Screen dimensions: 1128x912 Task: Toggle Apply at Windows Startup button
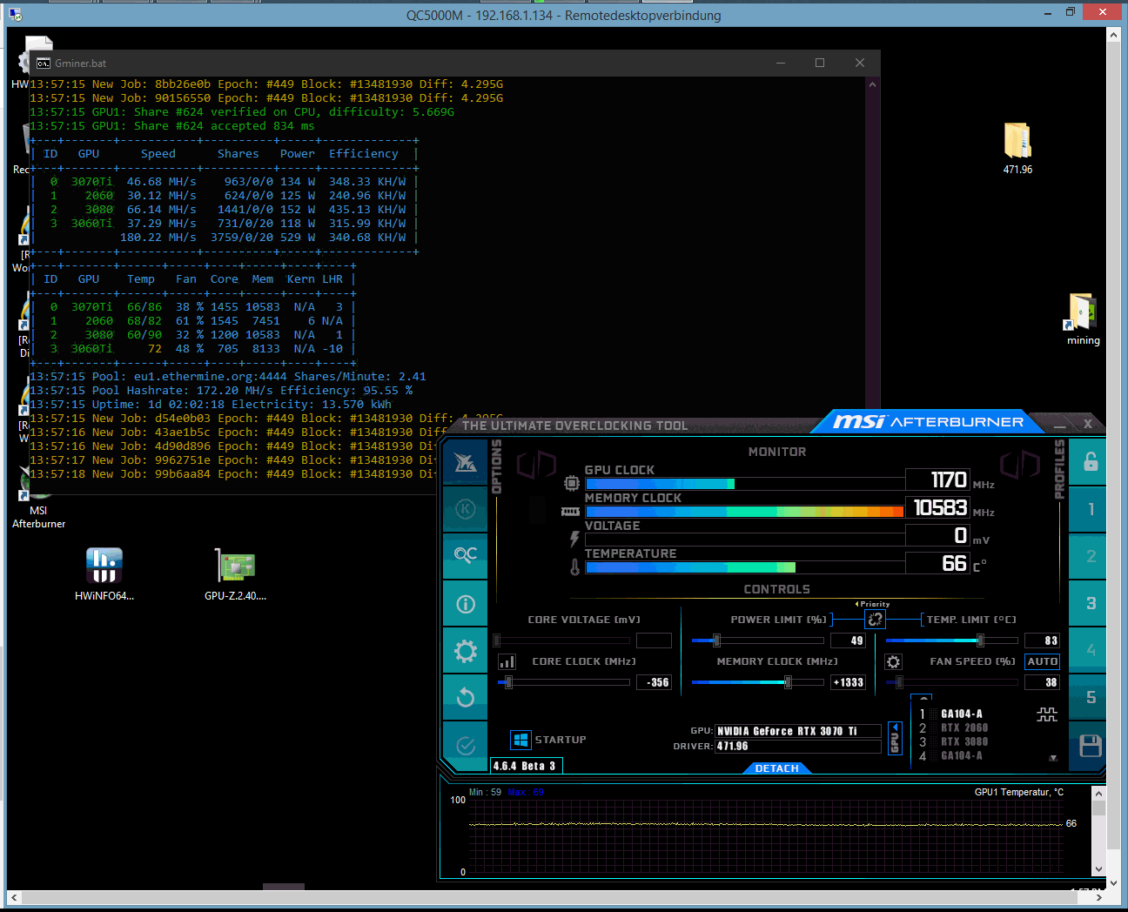(520, 740)
